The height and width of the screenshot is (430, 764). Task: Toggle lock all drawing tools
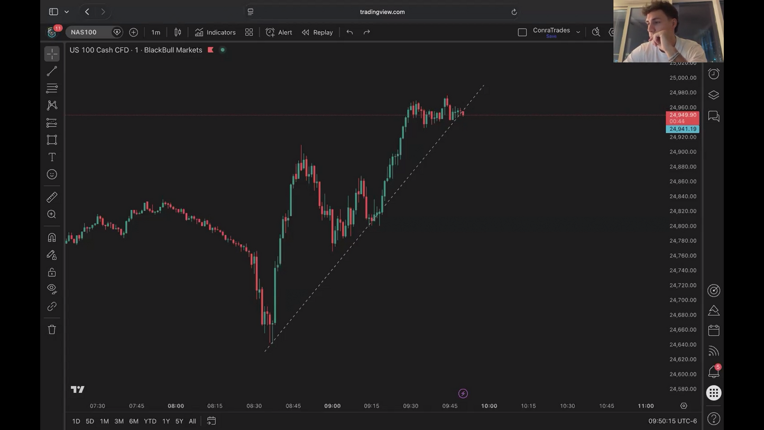(52, 272)
